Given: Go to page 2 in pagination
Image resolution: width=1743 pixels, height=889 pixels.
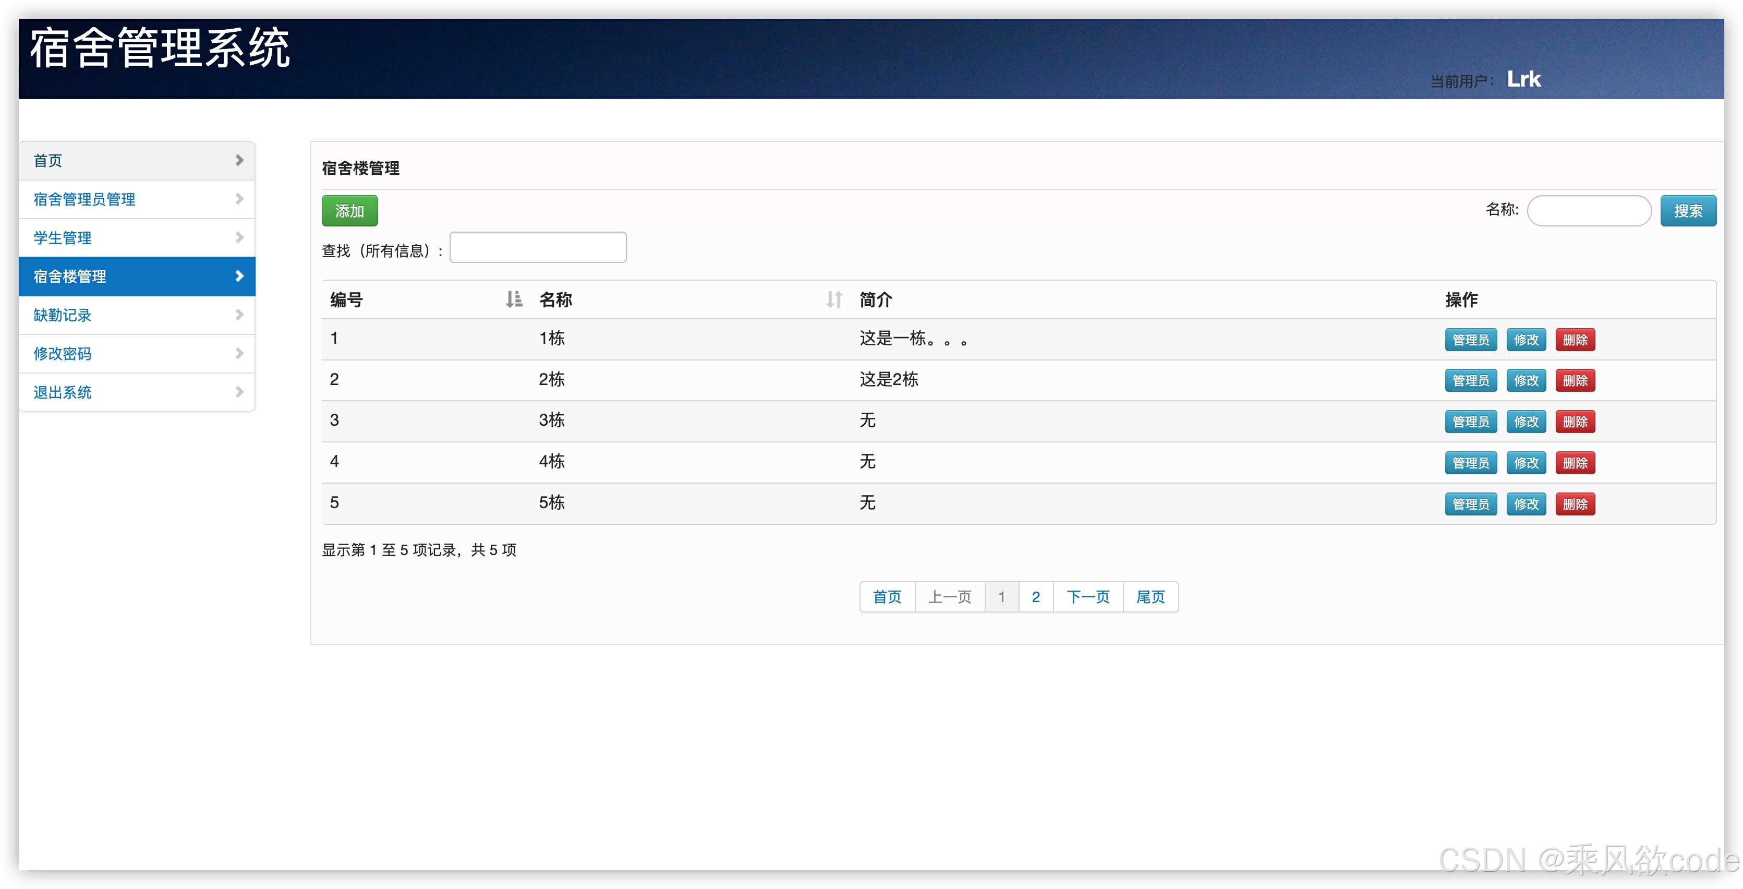Looking at the screenshot, I should coord(1035,597).
